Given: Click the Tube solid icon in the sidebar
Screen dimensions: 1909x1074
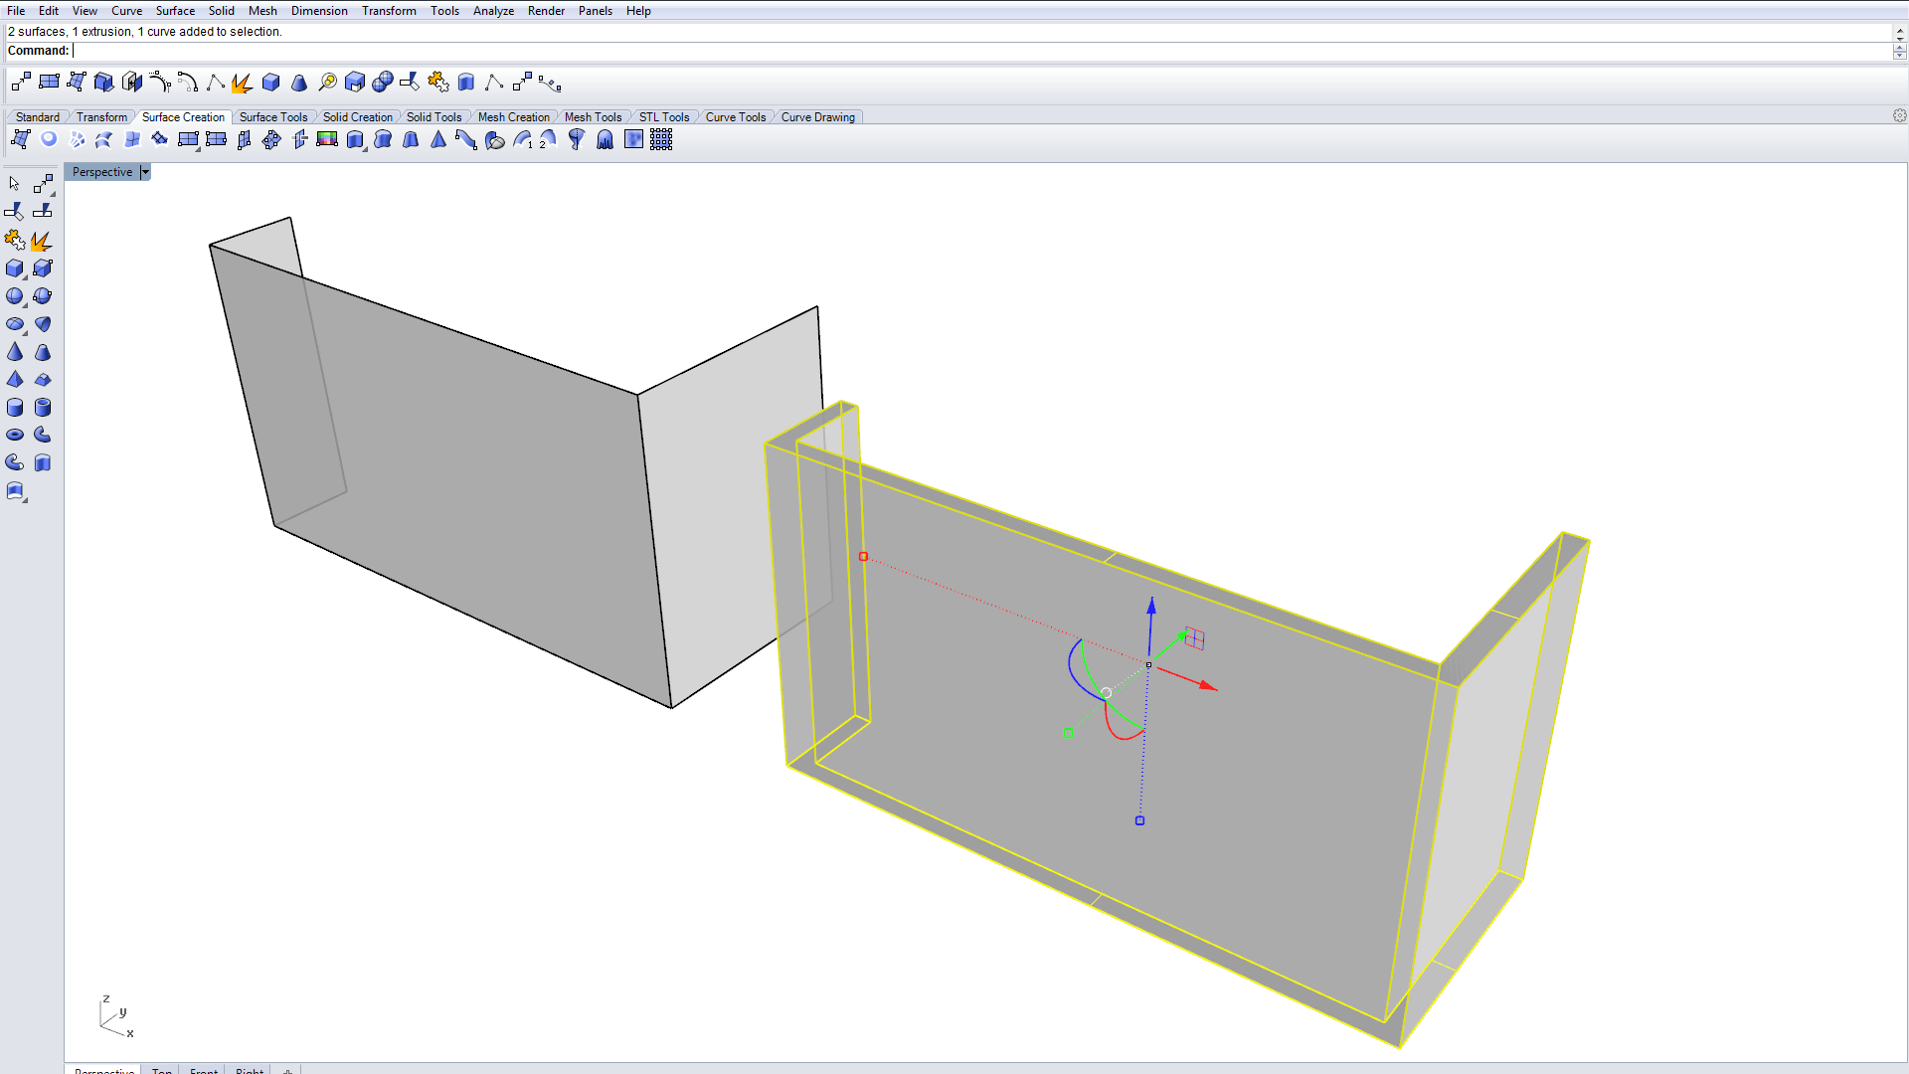Looking at the screenshot, I should pyautogui.click(x=42, y=408).
